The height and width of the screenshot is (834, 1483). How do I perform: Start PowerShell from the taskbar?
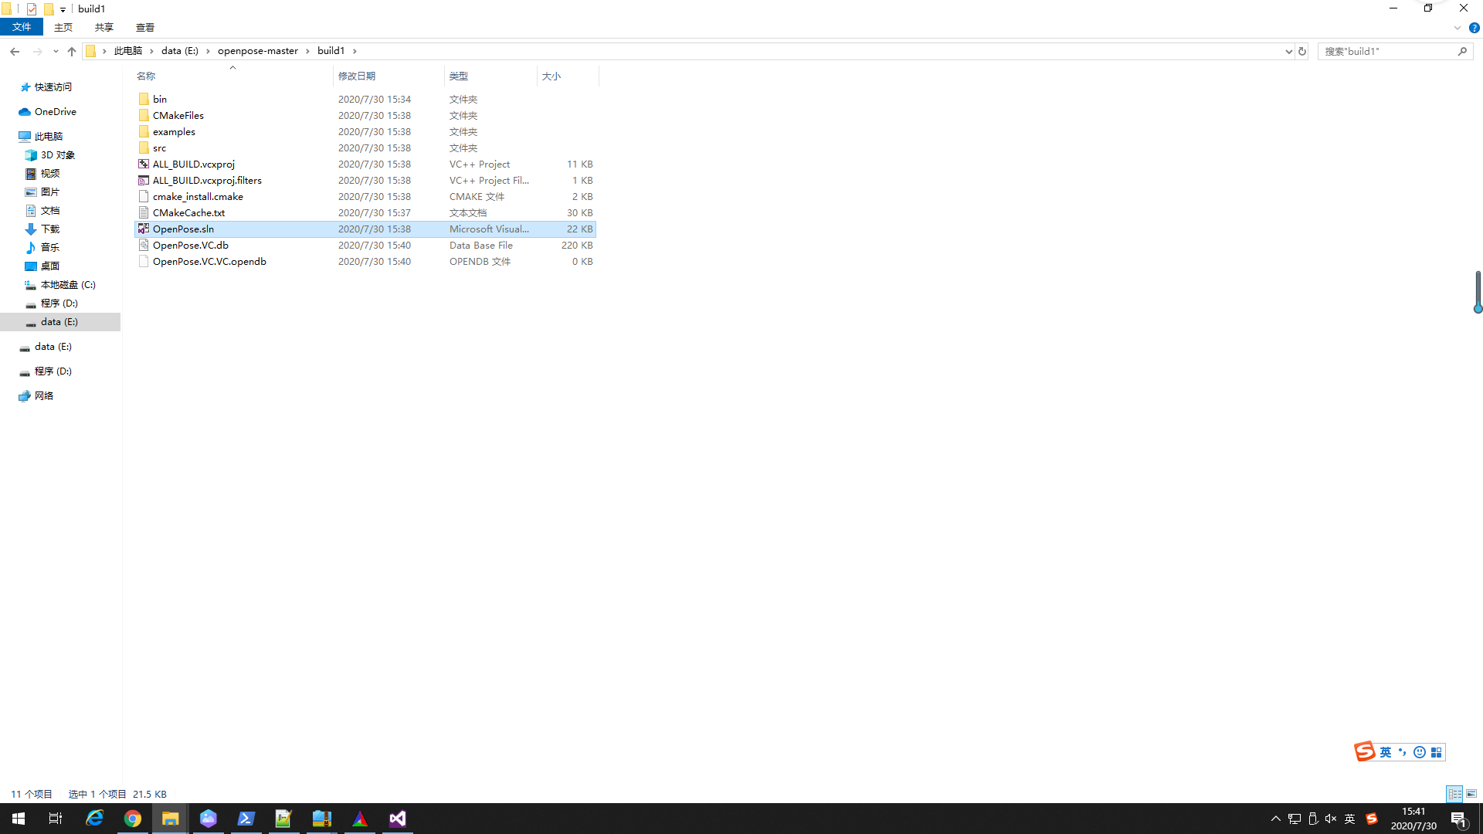tap(246, 819)
